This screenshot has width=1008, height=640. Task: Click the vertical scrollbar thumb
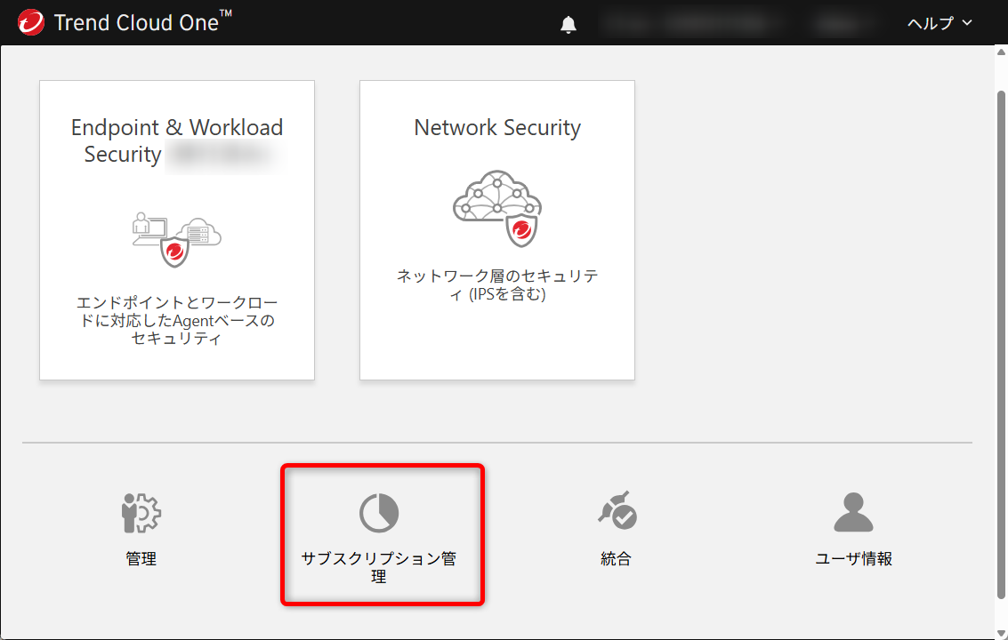point(1001,345)
